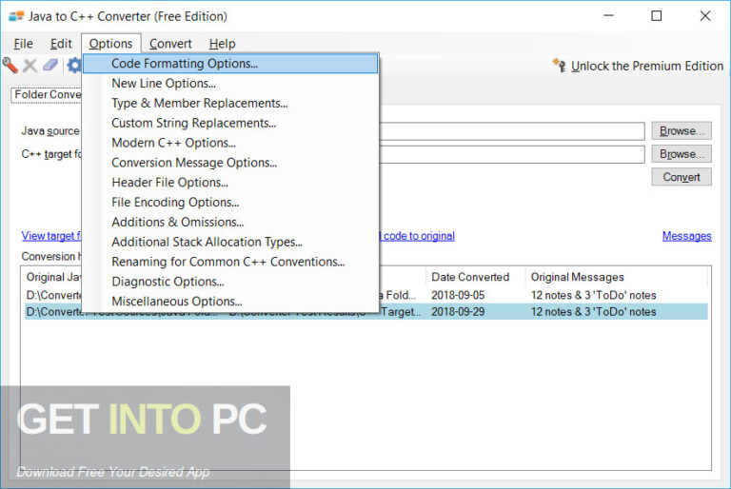Click the View target folder link

[51, 236]
